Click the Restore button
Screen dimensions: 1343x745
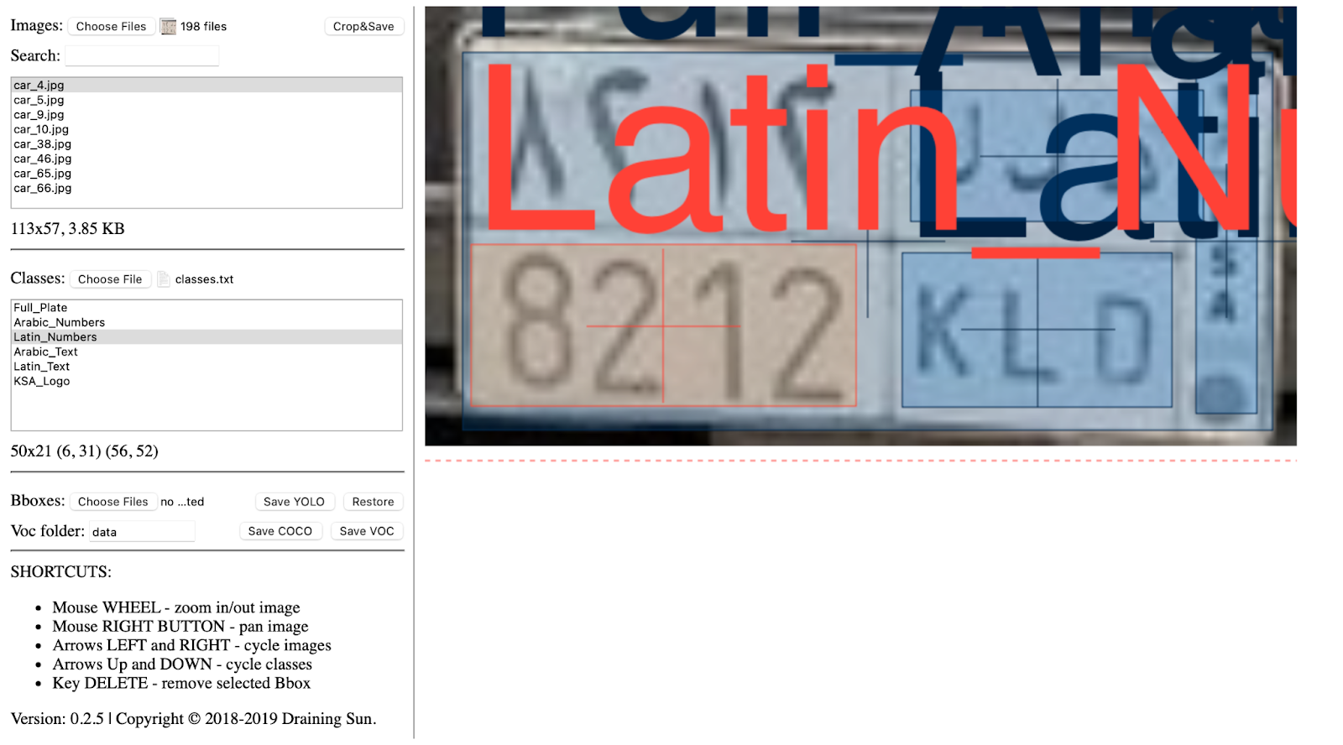[373, 502]
